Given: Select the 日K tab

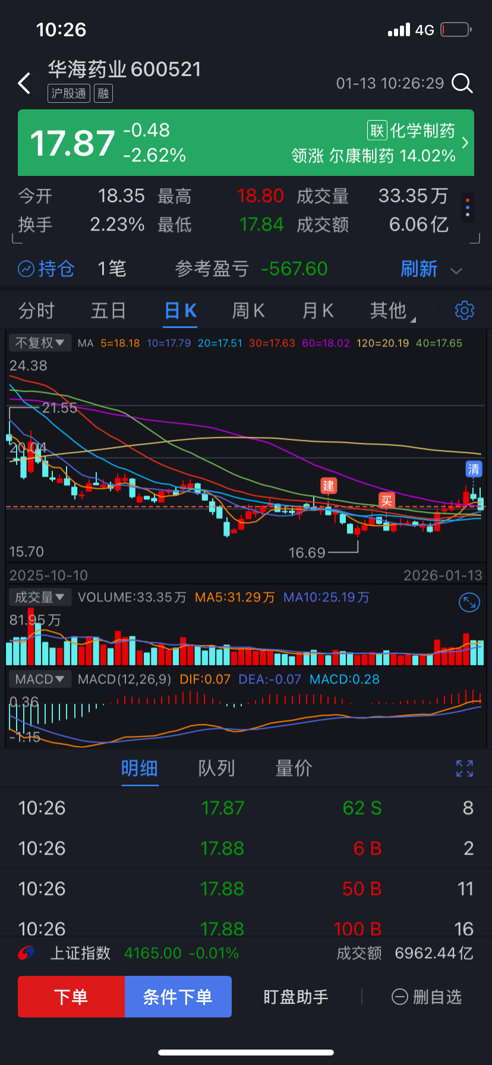Looking at the screenshot, I should [181, 310].
